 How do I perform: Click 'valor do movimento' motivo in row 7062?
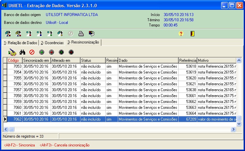[x=217, y=119]
